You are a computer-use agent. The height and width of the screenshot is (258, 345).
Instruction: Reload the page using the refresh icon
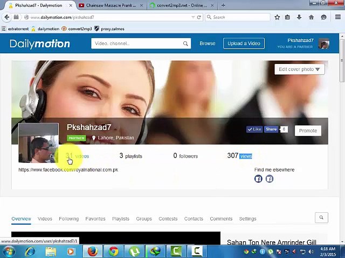[199, 17]
